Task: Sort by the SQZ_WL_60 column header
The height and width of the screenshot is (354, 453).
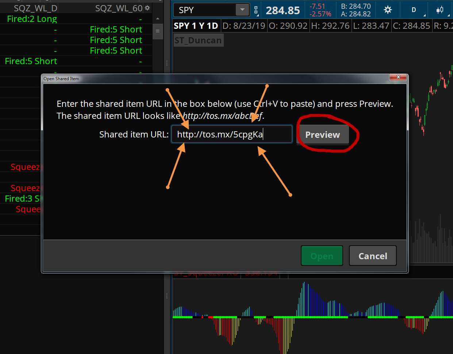Action: click(119, 8)
